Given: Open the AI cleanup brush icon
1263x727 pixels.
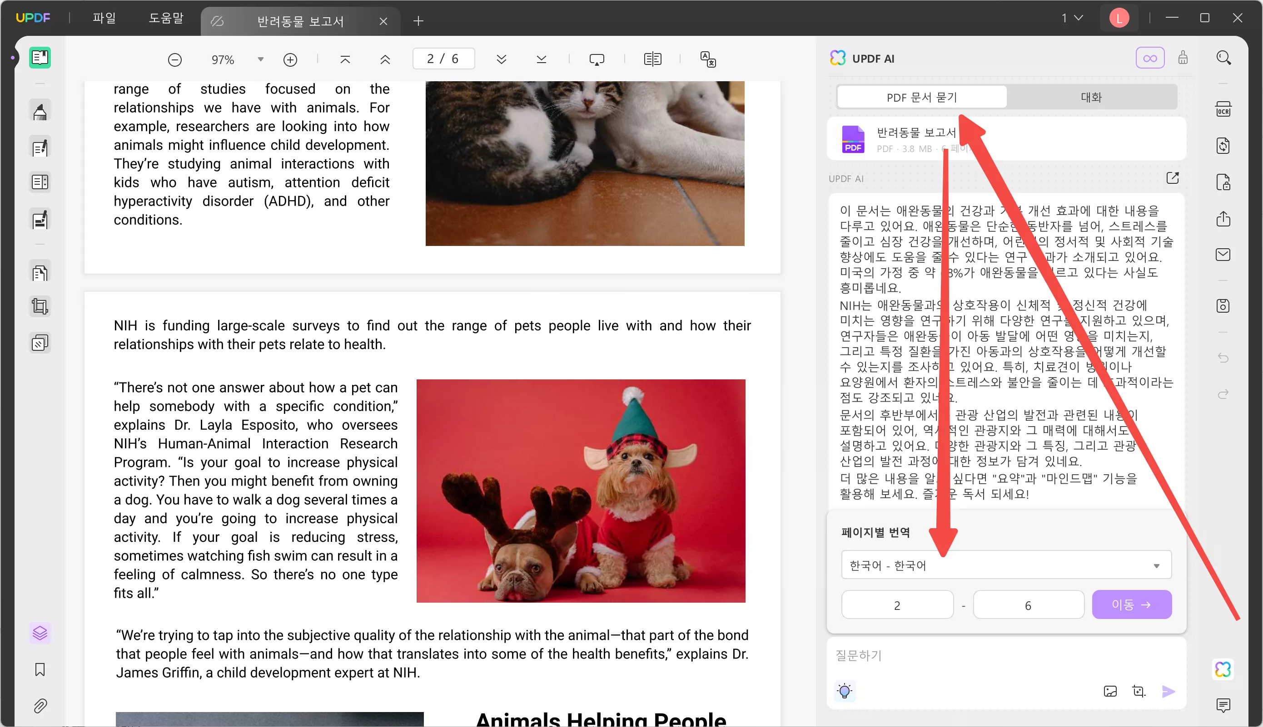Looking at the screenshot, I should (x=1183, y=58).
